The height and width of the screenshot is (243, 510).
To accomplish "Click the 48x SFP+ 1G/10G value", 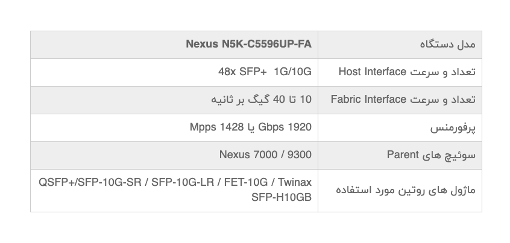I will [x=265, y=72].
